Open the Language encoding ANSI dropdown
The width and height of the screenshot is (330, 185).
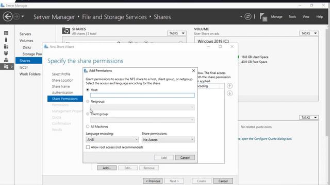pyautogui.click(x=112, y=139)
